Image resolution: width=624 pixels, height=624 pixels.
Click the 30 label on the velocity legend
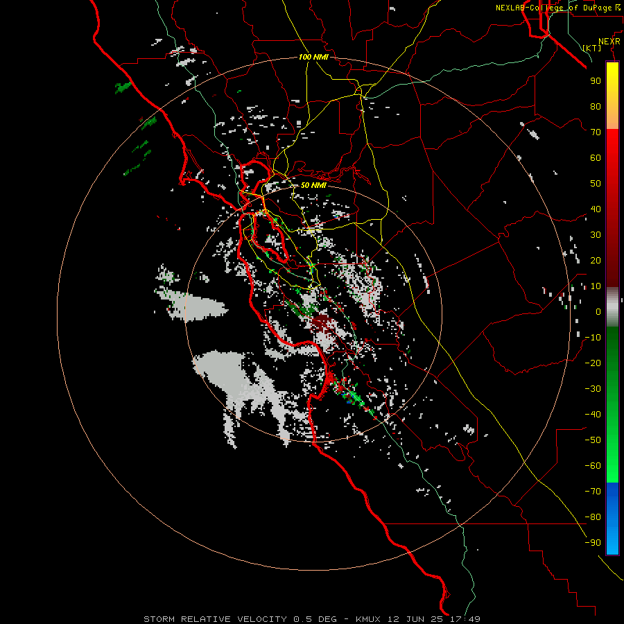coord(596,235)
